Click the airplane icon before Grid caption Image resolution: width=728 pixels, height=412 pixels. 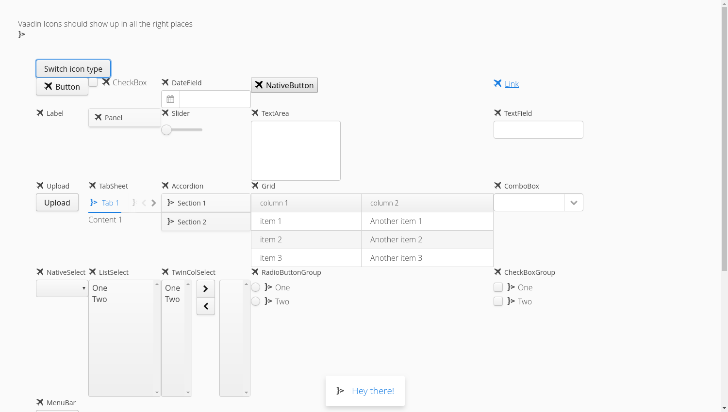point(255,186)
